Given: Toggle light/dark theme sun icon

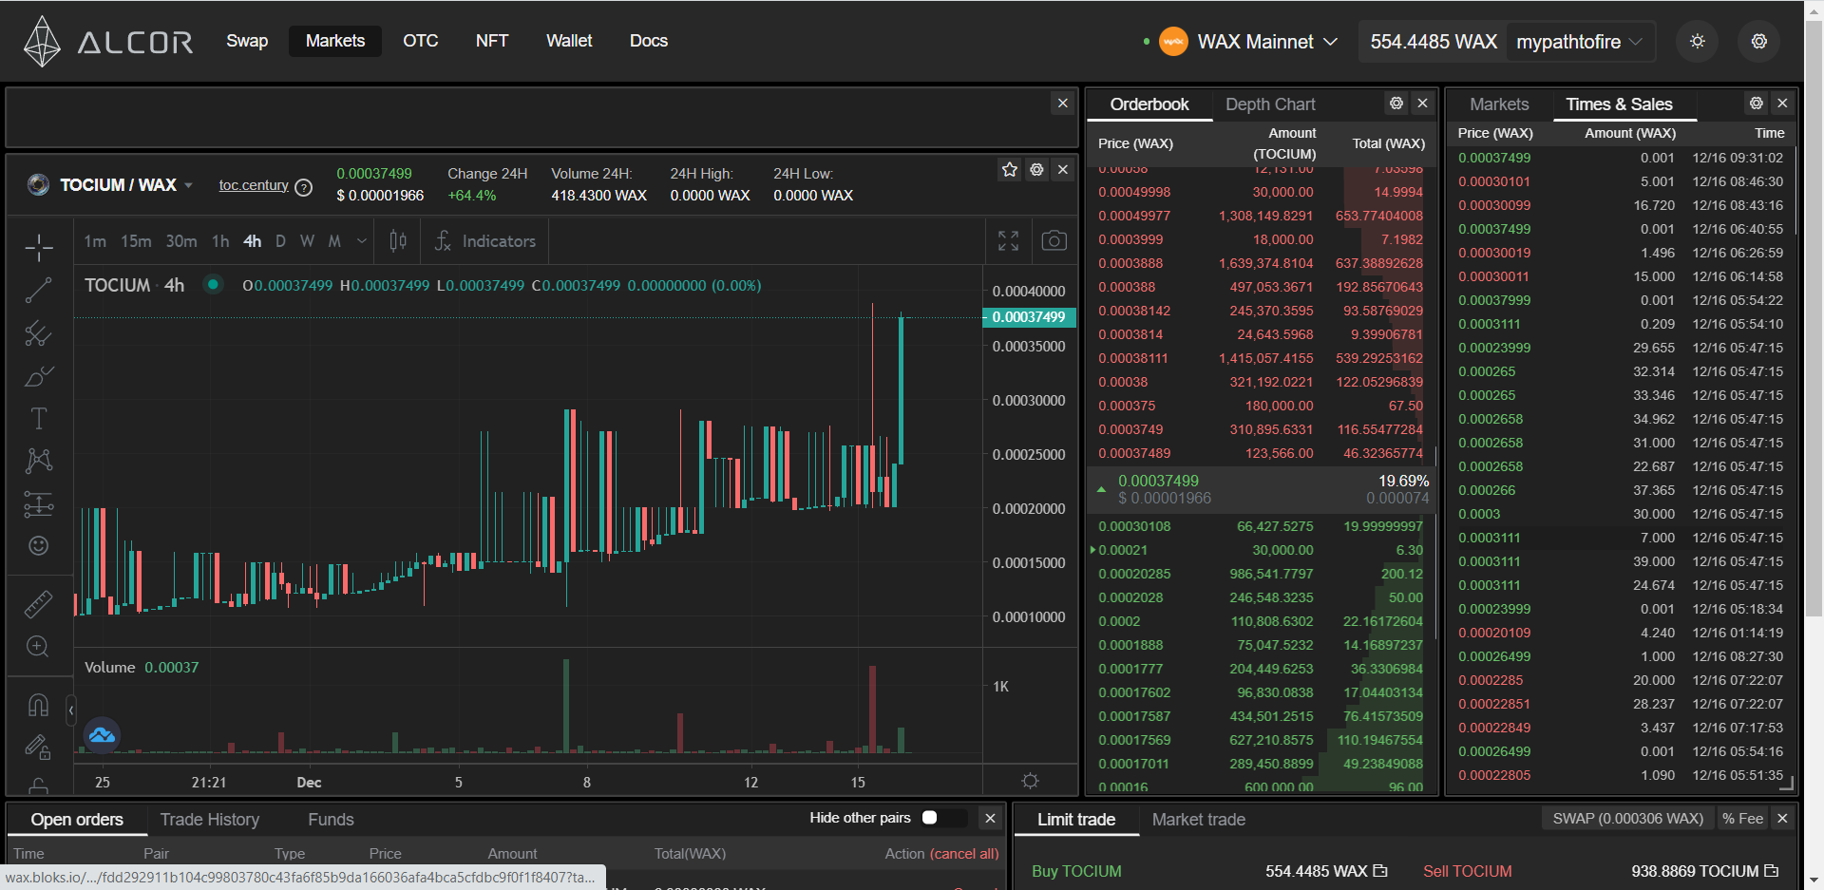Looking at the screenshot, I should pos(1697,42).
